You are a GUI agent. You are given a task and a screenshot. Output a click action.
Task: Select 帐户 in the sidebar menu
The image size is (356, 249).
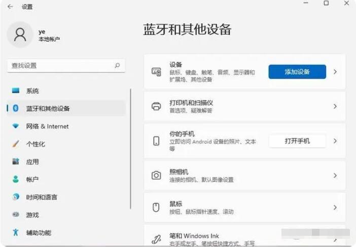click(x=32, y=180)
